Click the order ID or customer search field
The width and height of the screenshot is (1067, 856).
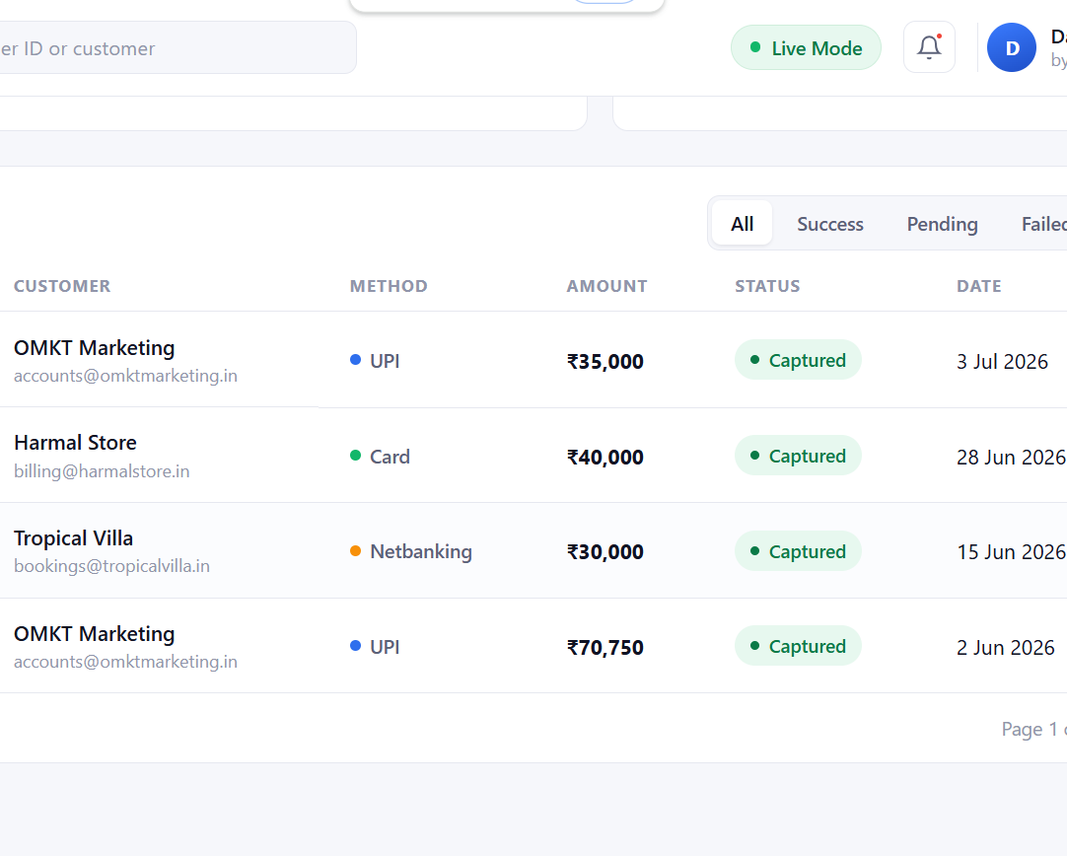tap(177, 47)
